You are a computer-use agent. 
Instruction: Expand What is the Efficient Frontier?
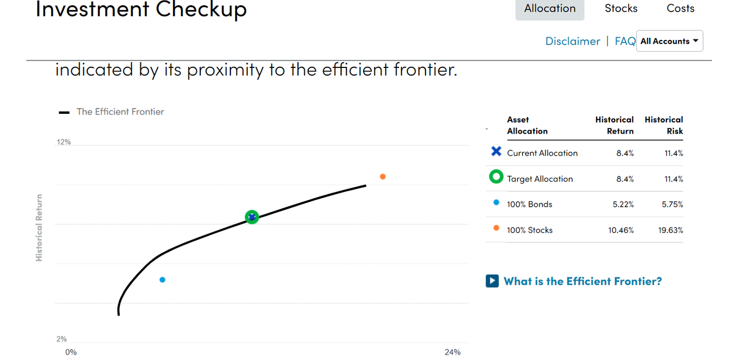(x=583, y=281)
